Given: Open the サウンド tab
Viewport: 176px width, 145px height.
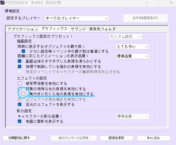Looking at the screenshot, I should (79, 29).
